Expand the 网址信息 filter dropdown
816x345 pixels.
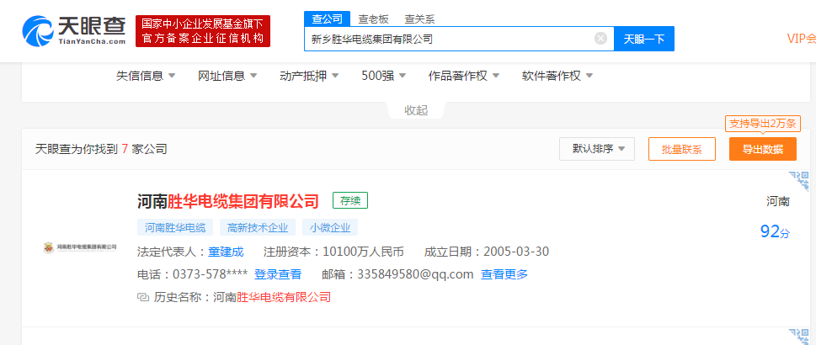[x=227, y=76]
